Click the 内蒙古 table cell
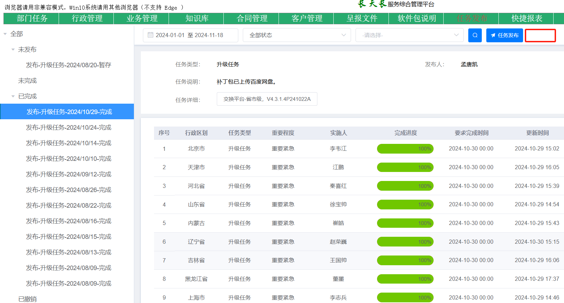This screenshot has height=303, width=564. click(196, 223)
